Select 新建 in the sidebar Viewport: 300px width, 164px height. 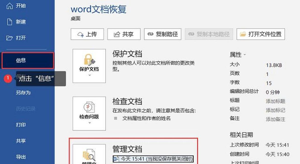(21, 22)
